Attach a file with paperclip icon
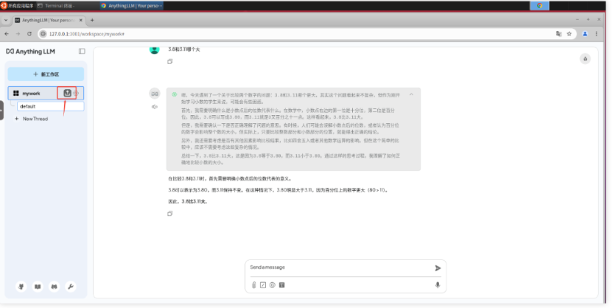This screenshot has height=308, width=613. [x=253, y=285]
